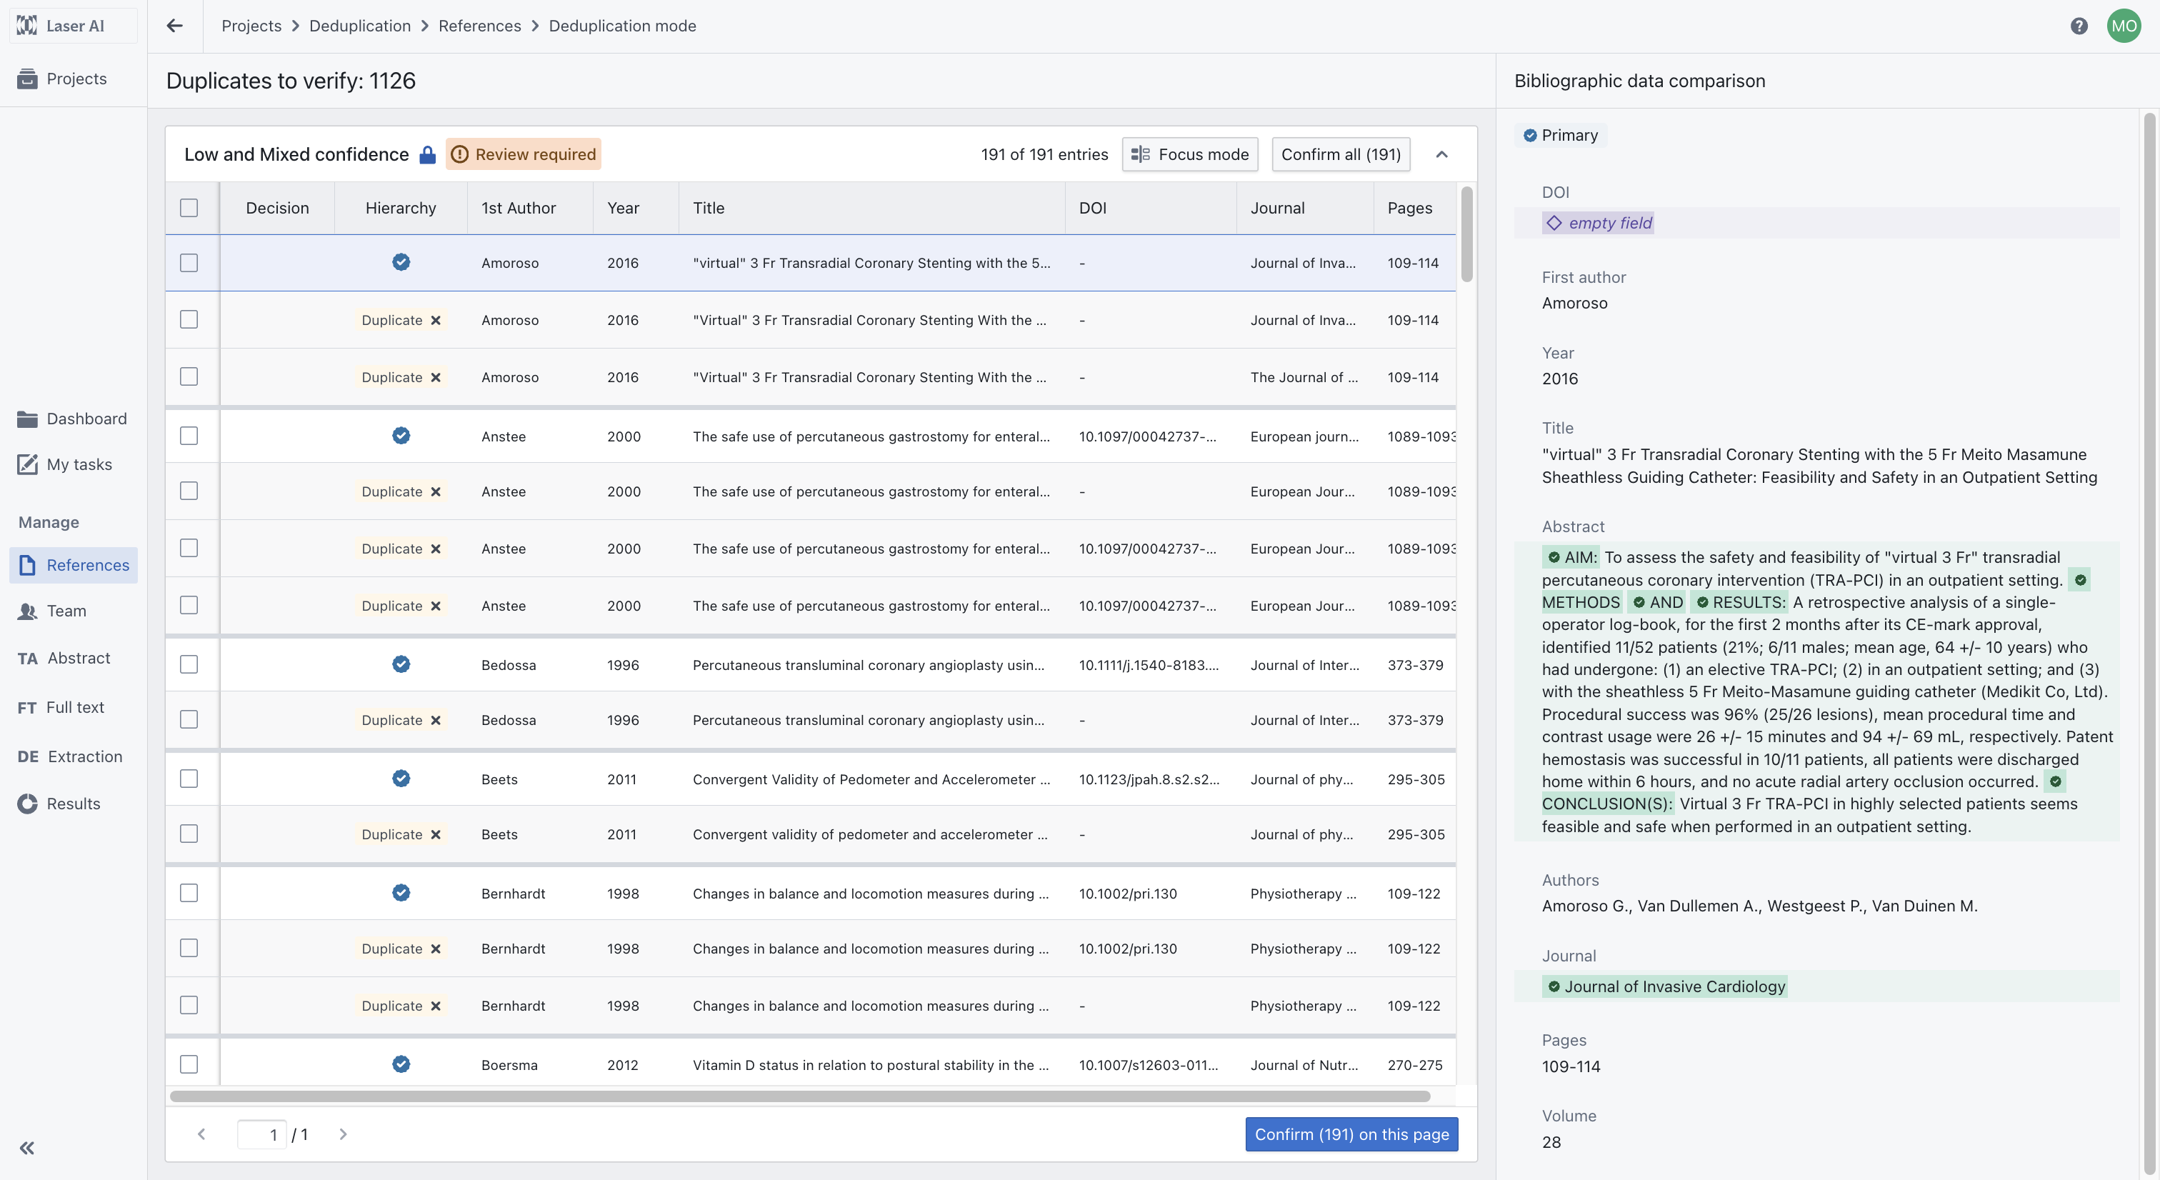Image resolution: width=2160 pixels, height=1180 pixels.
Task: Click primary checkmark icon on Anstee row
Action: [x=401, y=435]
